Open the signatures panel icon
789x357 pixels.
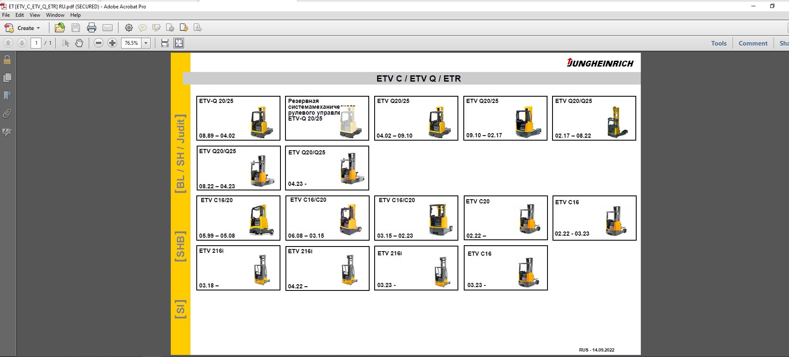coord(7,132)
